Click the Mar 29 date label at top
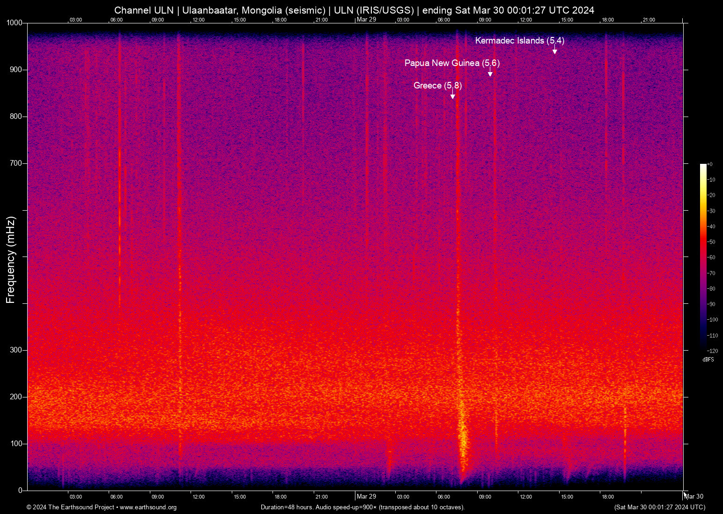 [x=366, y=20]
